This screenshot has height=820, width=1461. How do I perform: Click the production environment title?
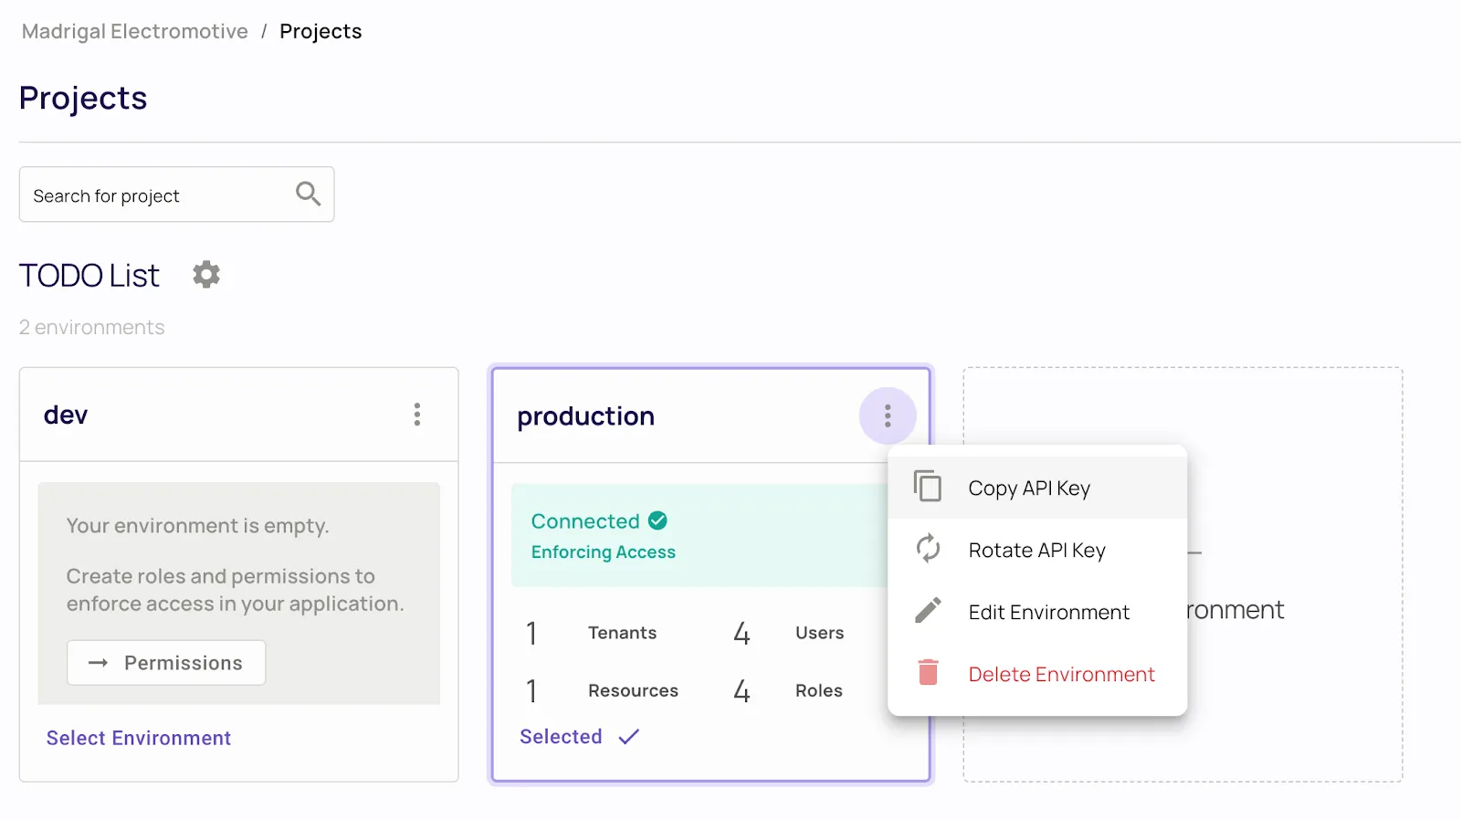coord(585,416)
